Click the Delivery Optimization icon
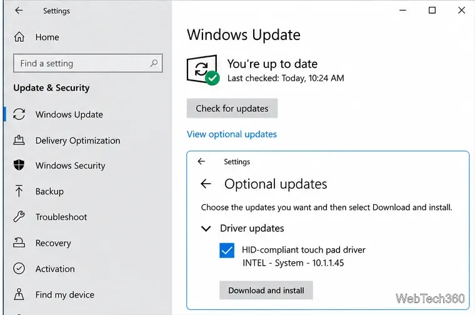The height and width of the screenshot is (315, 475). pos(19,140)
